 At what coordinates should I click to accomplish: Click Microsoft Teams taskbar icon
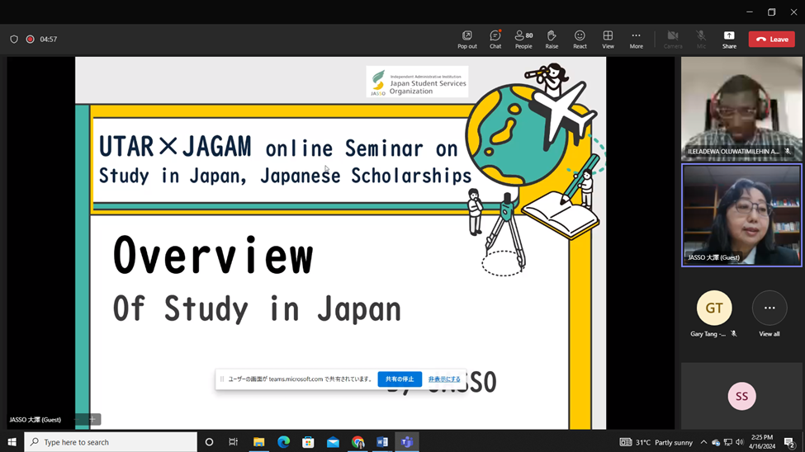click(406, 442)
